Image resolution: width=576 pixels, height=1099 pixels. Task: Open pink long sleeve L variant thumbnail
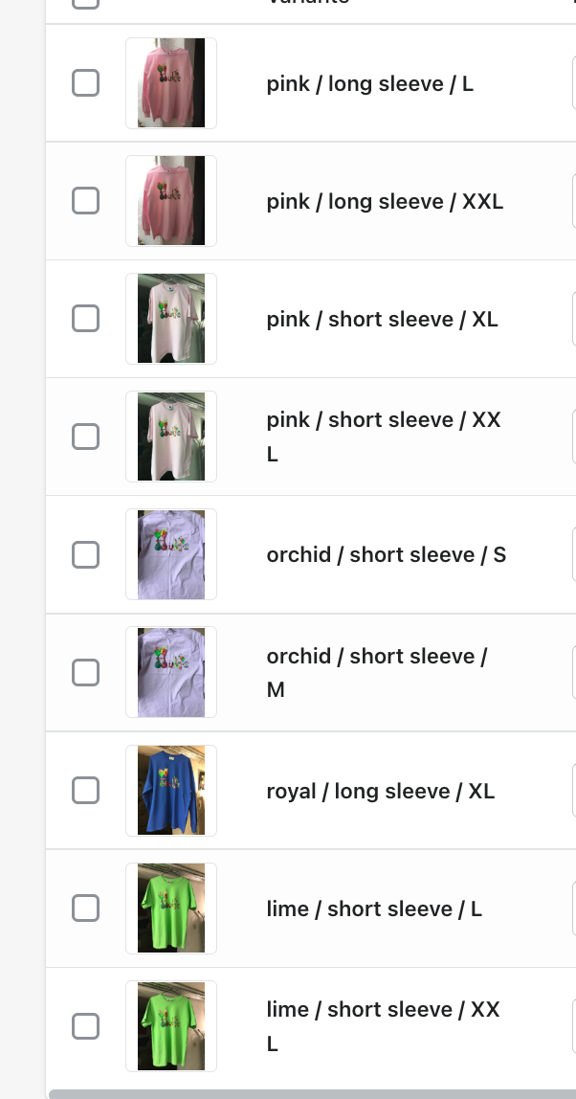(171, 83)
